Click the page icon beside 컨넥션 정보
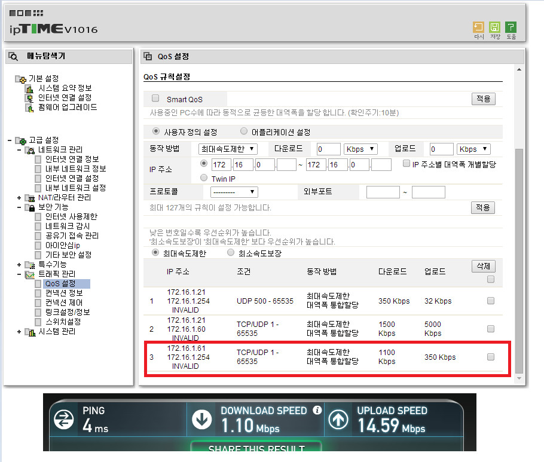The height and width of the screenshot is (462, 544). (38, 293)
